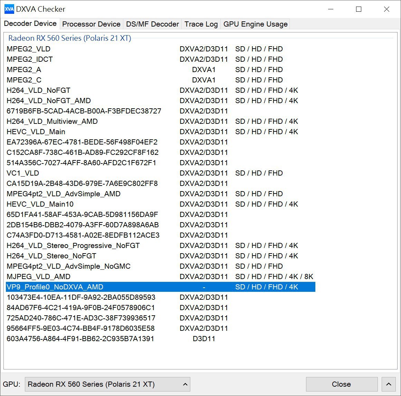Switch to the Trace Log tab
This screenshot has height=396, width=401.
[x=201, y=24]
